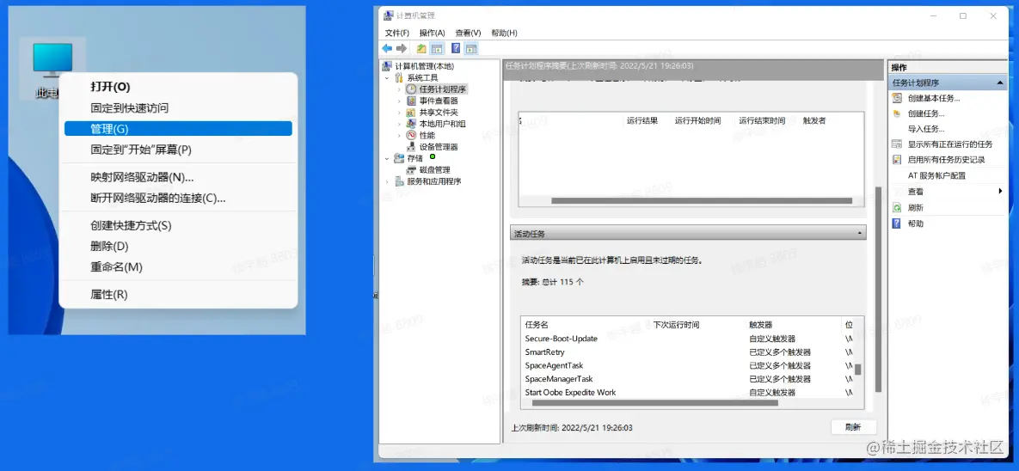Choose 删除(D) in context menu
Image resolution: width=1019 pixels, height=471 pixels.
178,246
